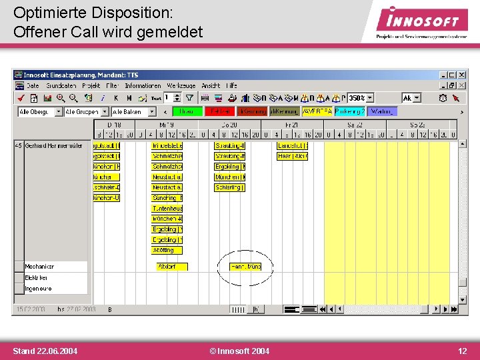Viewport: 480px width, 360px height.
Task: Expand the Alle Balken combo box
Action: tap(152, 112)
